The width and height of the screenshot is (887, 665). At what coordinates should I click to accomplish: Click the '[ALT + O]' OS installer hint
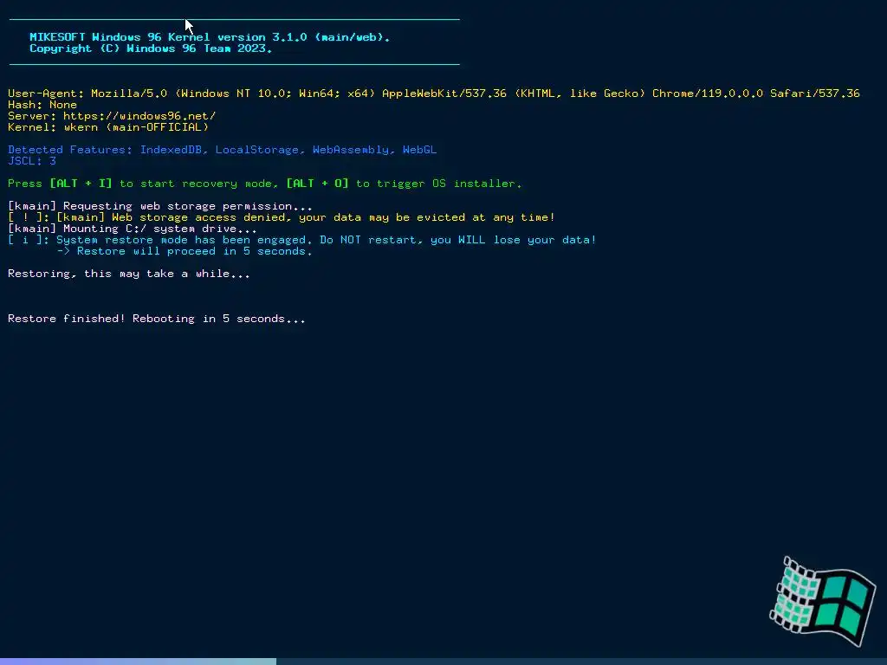coord(317,184)
